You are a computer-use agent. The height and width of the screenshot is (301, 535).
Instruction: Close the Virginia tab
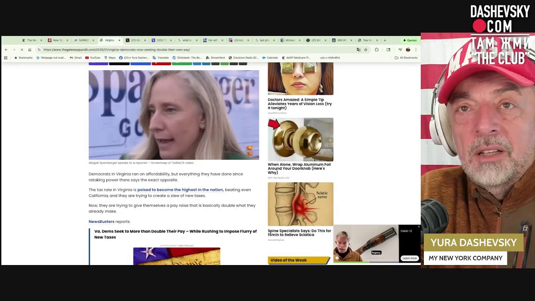[x=120, y=41]
